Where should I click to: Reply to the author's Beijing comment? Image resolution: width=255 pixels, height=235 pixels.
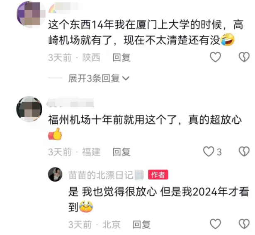(141, 225)
